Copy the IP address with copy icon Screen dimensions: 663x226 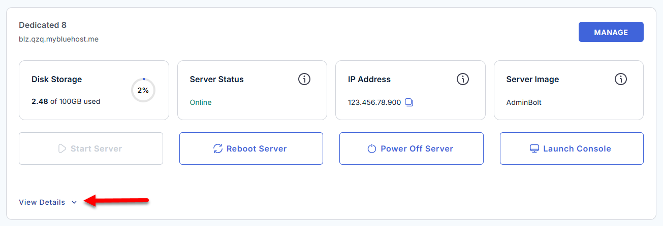pos(409,102)
